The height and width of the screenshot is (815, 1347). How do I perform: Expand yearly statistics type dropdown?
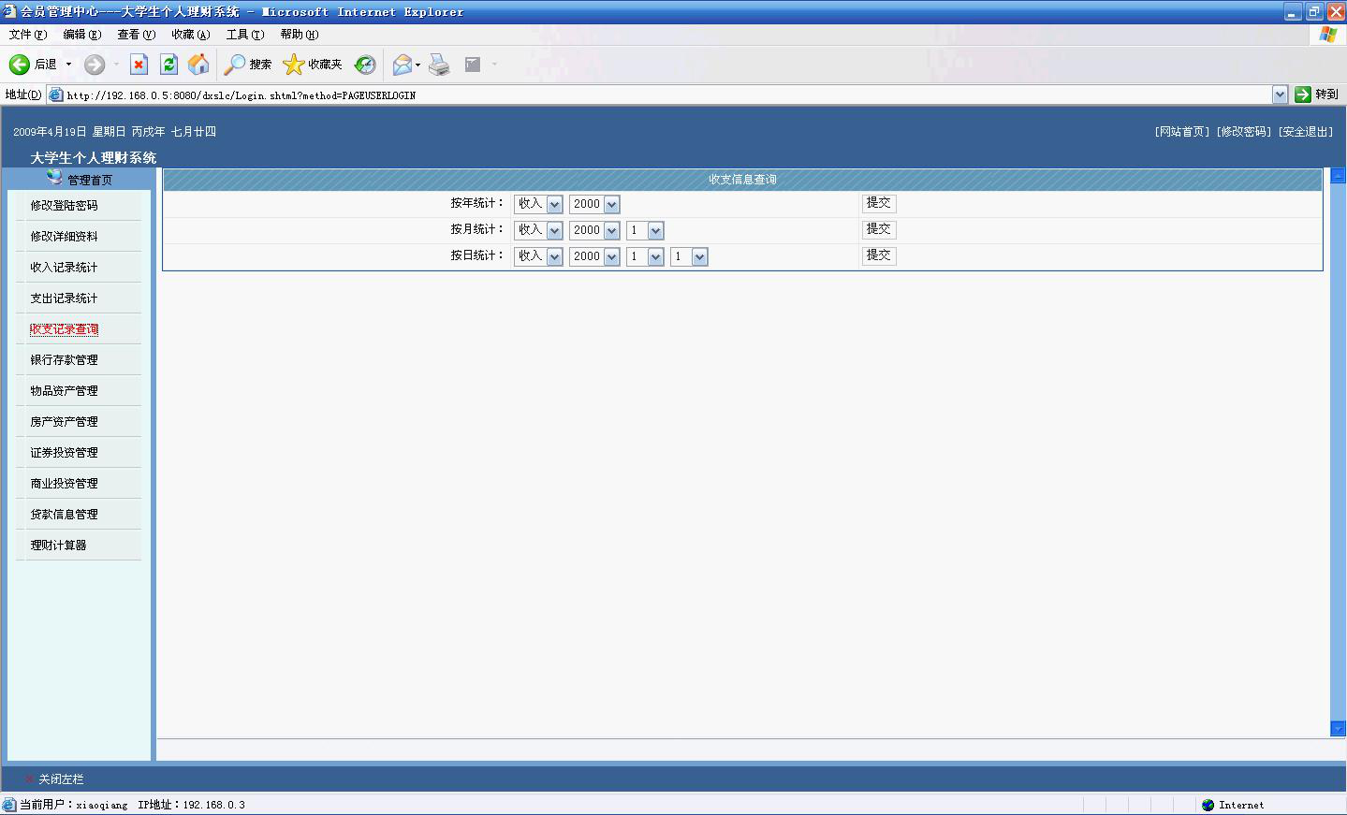554,204
